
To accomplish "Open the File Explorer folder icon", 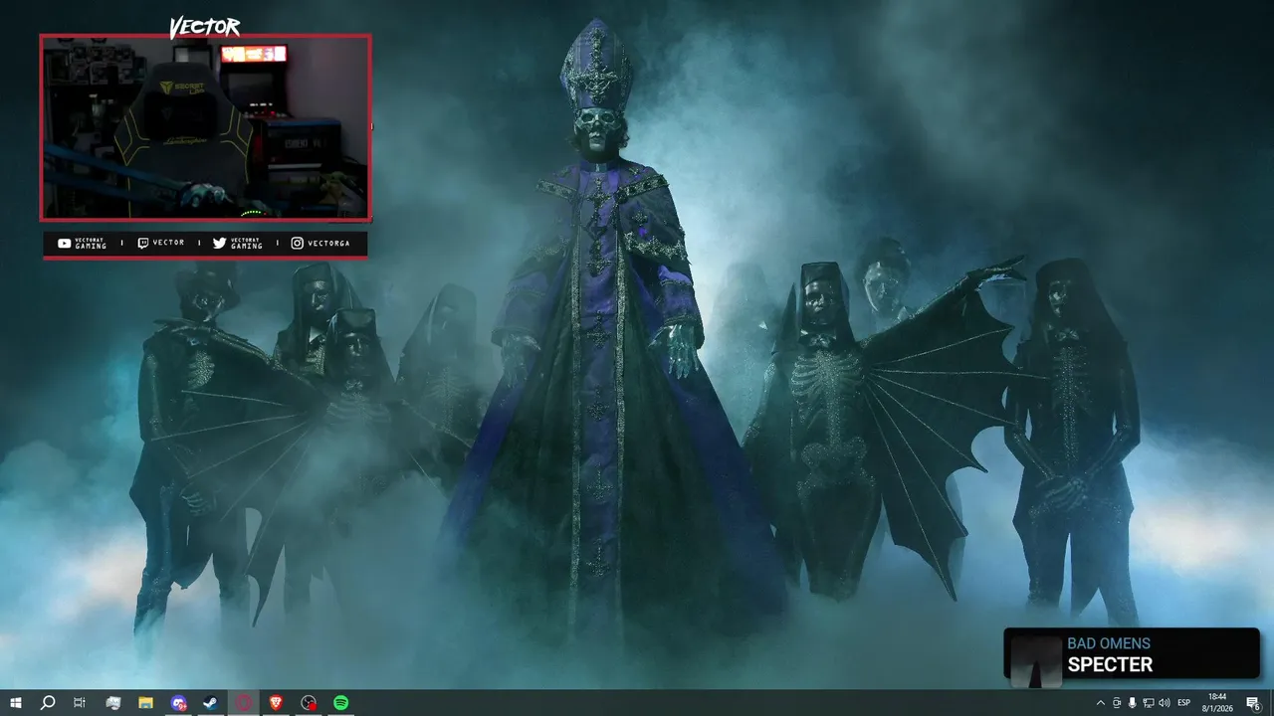I will pos(145,703).
